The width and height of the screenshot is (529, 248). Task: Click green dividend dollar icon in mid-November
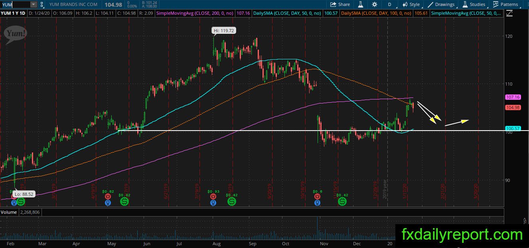click(342, 202)
